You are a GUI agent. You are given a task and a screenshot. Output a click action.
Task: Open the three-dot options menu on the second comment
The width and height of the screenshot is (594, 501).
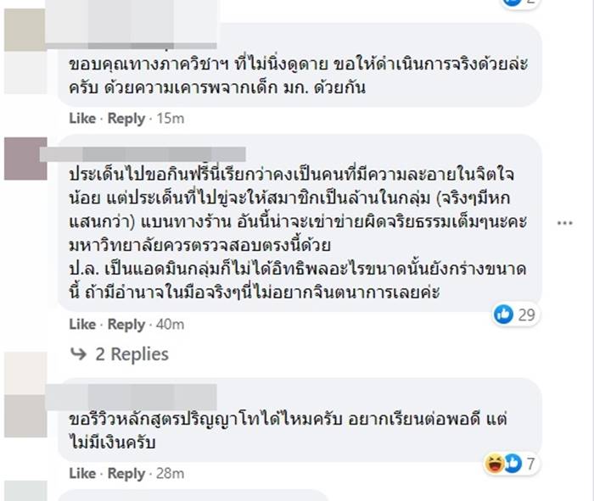tap(565, 222)
